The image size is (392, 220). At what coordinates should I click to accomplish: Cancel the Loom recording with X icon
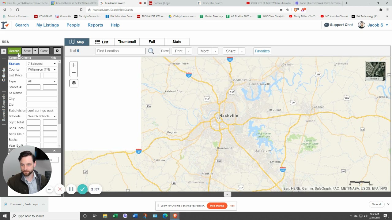point(60,189)
